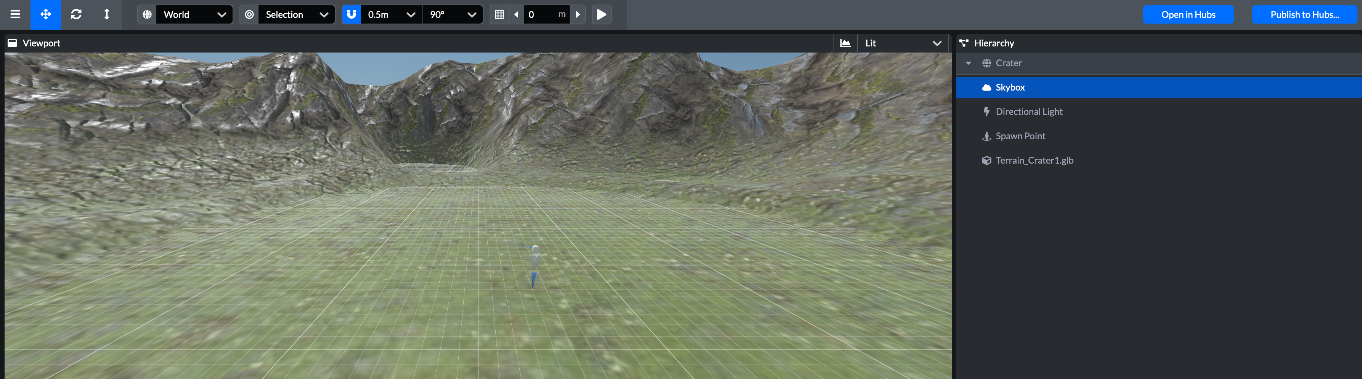This screenshot has height=379, width=1362.
Task: Select the Scale tool
Action: click(106, 14)
